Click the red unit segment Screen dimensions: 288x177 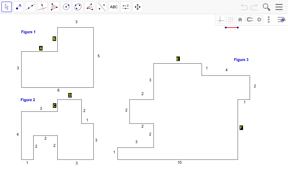(x=232, y=27)
